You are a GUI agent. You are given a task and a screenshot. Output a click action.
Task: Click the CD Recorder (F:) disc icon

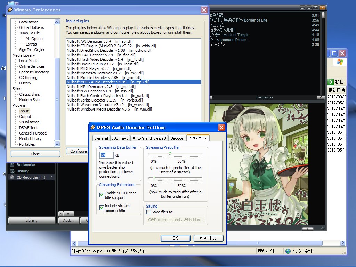[x=12, y=177]
